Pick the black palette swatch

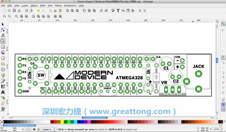pyautogui.click(x=5, y=122)
